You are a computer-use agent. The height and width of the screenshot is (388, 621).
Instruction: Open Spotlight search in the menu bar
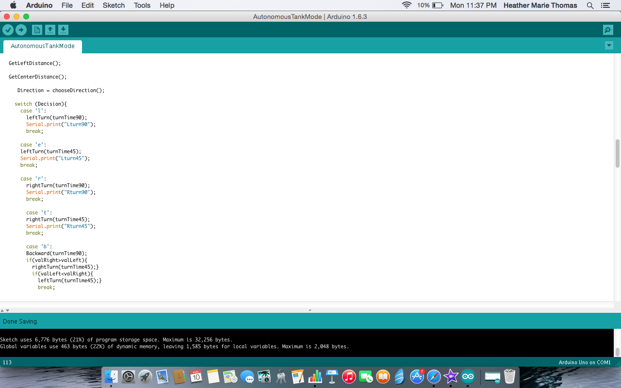[590, 5]
